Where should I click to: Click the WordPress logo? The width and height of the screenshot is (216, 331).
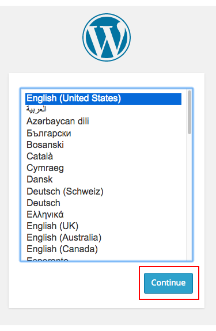(x=107, y=37)
